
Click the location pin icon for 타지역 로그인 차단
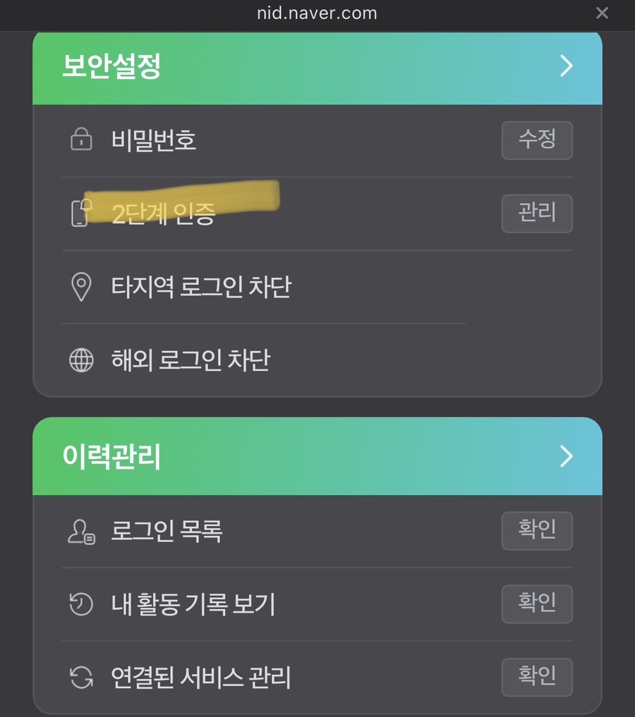pyautogui.click(x=81, y=287)
